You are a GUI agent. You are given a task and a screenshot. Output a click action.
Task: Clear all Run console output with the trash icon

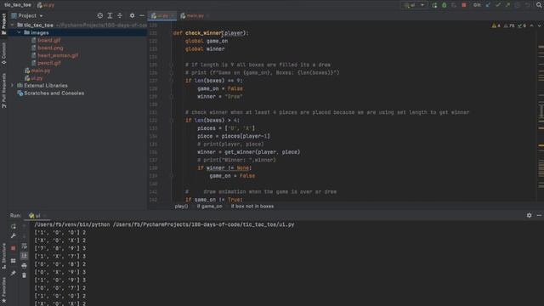[24, 275]
